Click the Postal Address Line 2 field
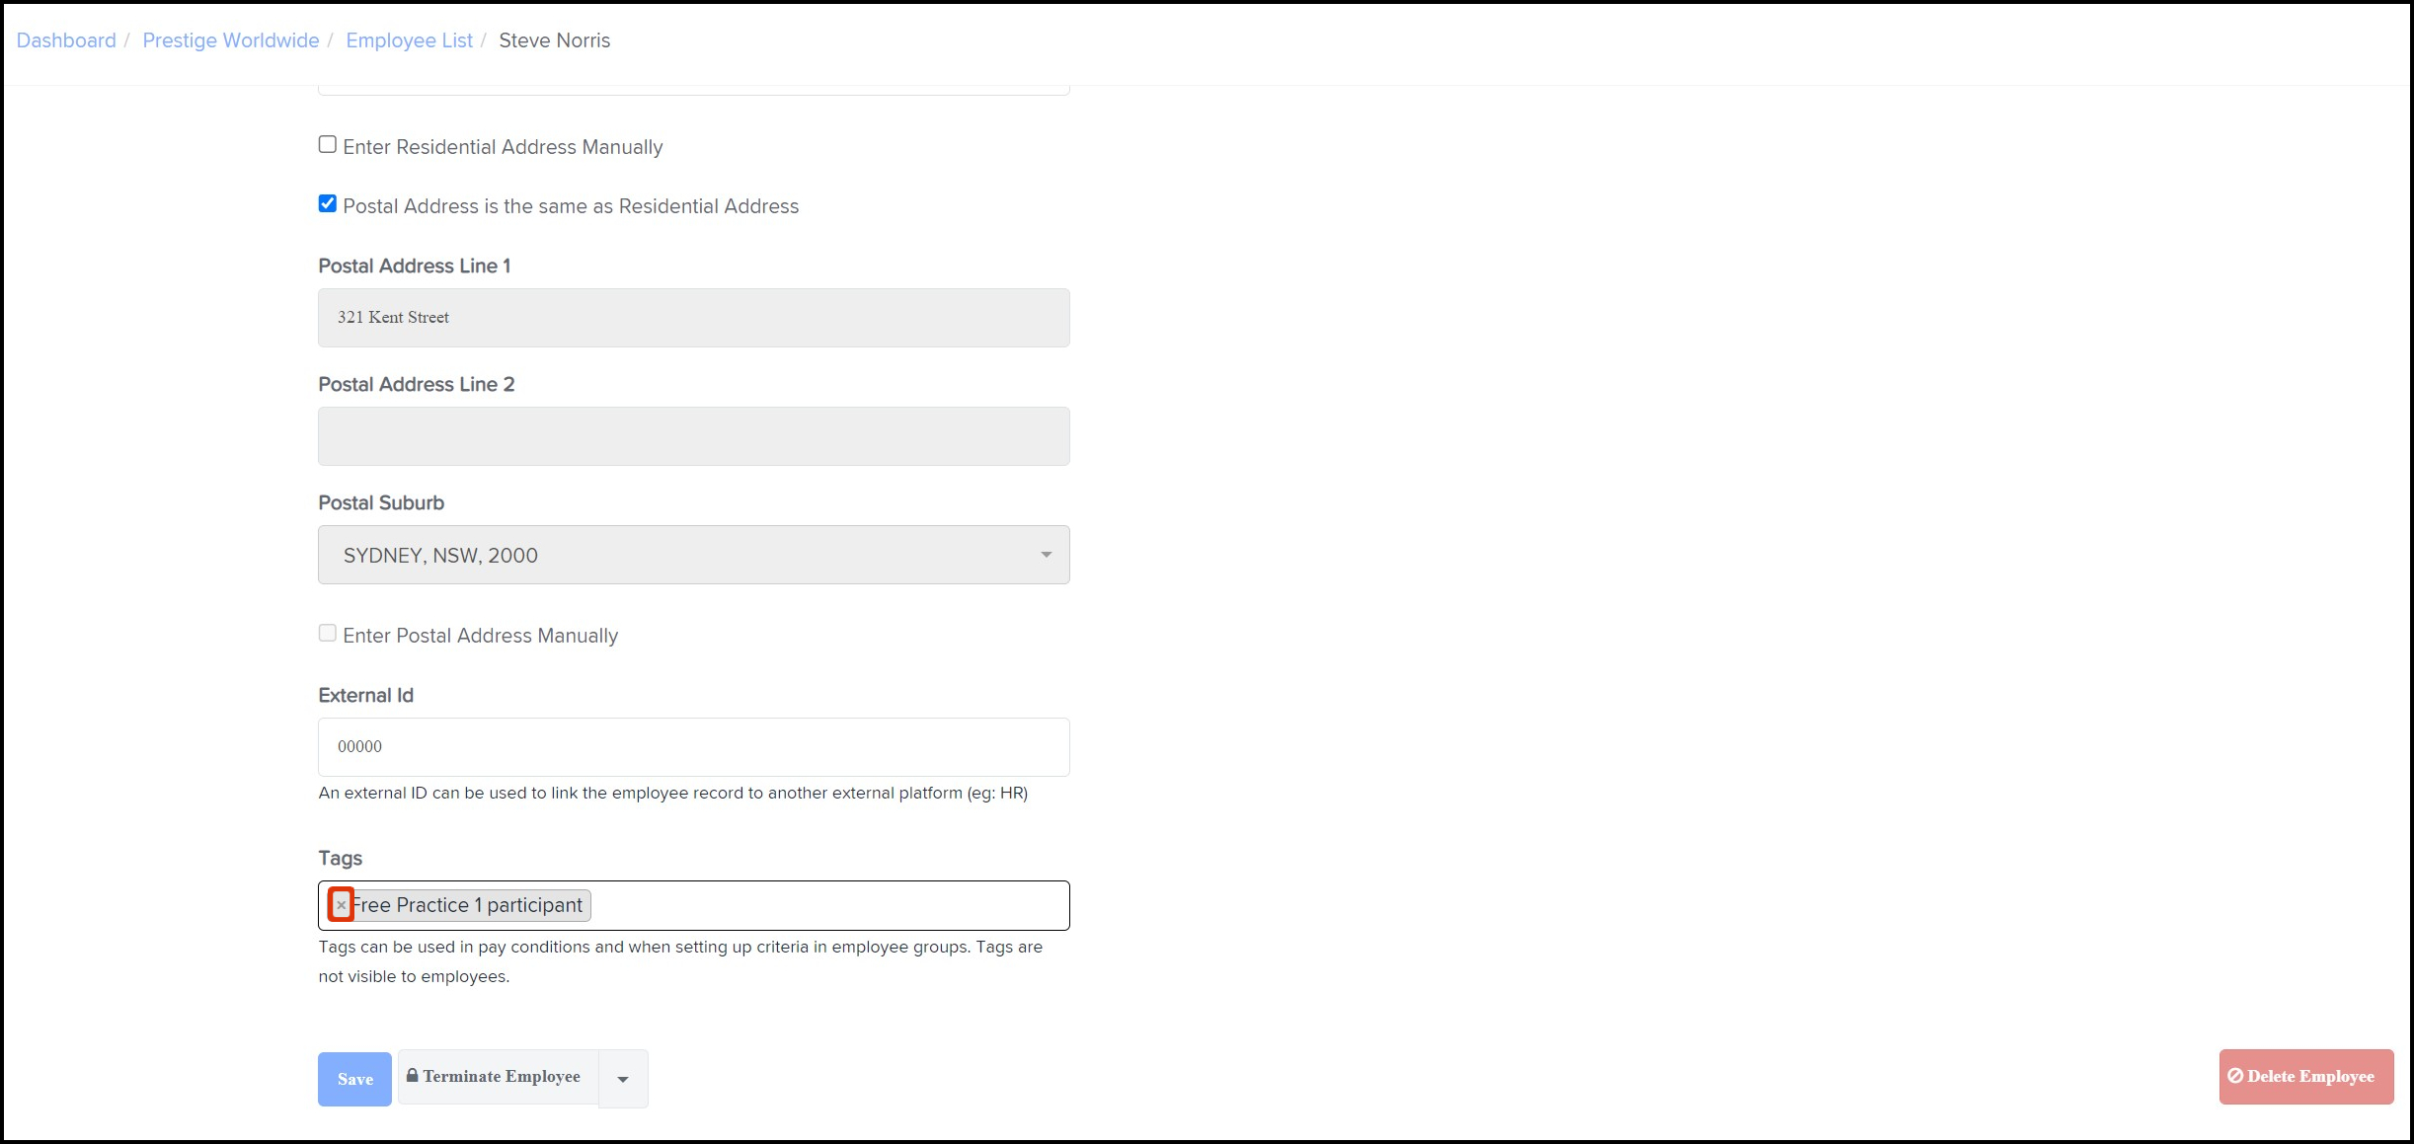The width and height of the screenshot is (2414, 1144). [693, 436]
